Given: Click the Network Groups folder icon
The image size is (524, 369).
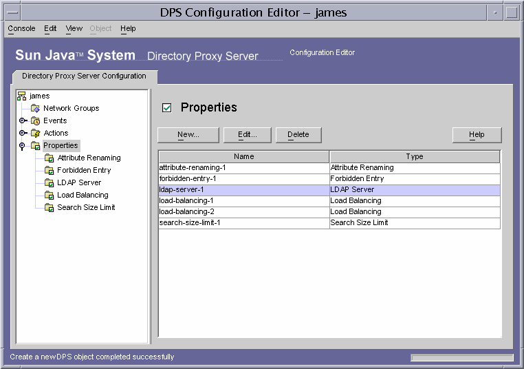Looking at the screenshot, I should (36, 108).
